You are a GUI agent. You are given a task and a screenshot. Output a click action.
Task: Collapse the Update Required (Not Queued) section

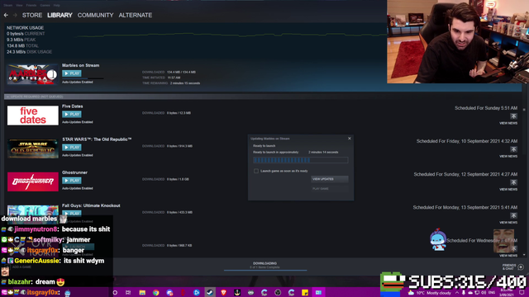point(7,97)
